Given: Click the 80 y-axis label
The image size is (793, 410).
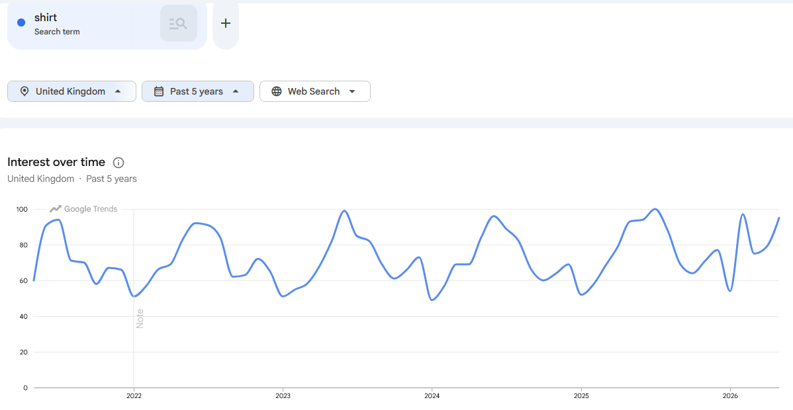Looking at the screenshot, I should (x=24, y=245).
